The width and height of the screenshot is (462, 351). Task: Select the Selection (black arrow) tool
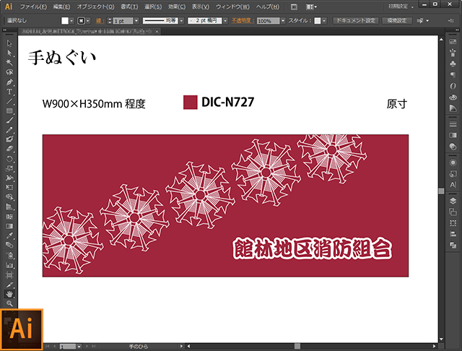tap(10, 44)
